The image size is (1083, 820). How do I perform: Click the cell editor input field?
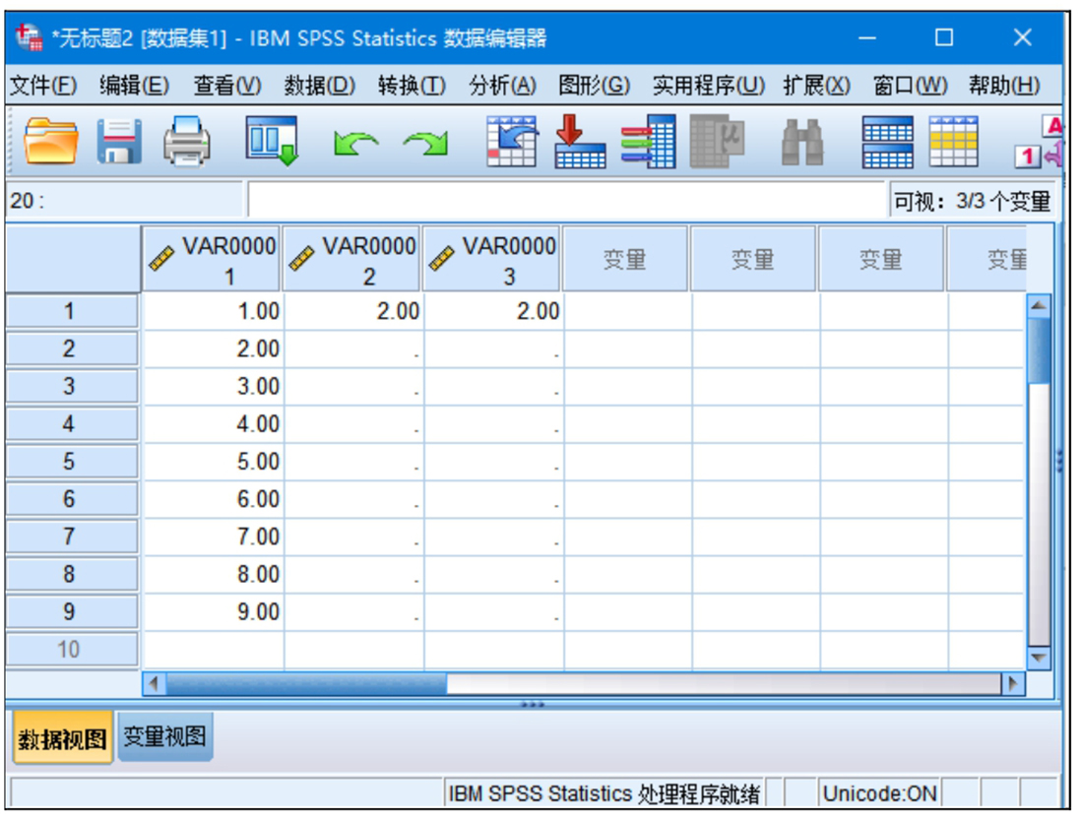click(x=566, y=202)
